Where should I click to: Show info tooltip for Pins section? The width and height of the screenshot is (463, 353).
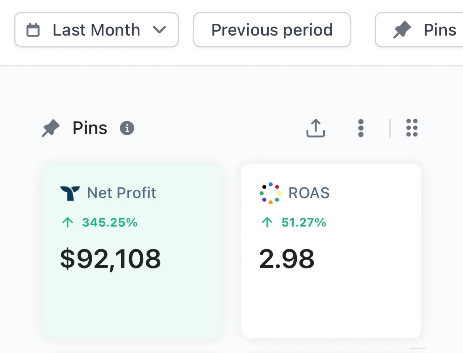tap(127, 128)
